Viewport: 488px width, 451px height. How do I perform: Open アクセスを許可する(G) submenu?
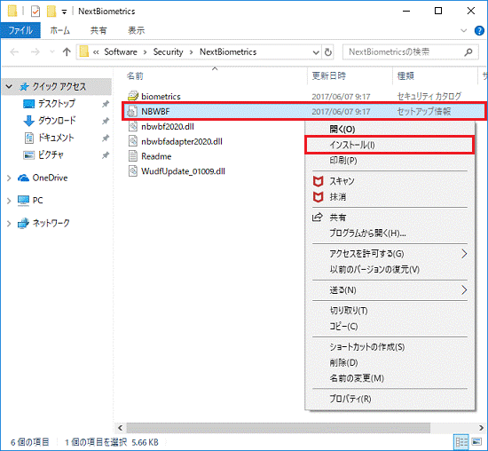390,254
